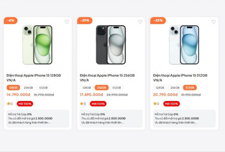225x152 pixels.
Task: Choose 256GB option on third product card
Action: click(175, 88)
